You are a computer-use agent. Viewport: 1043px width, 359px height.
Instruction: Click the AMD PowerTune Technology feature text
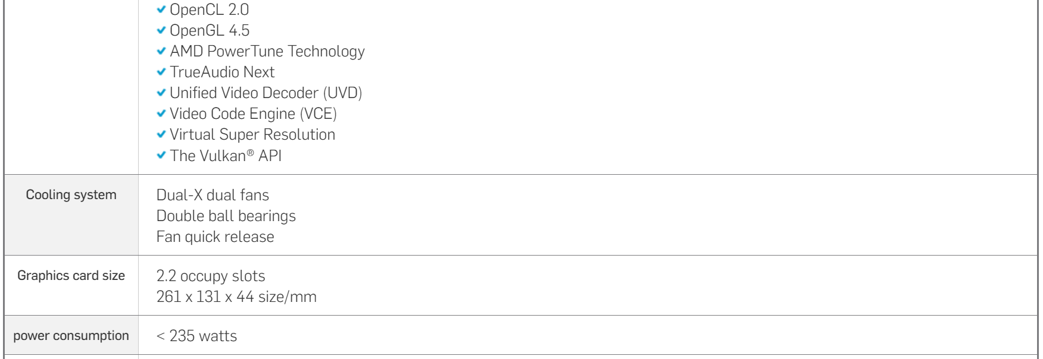[267, 52]
